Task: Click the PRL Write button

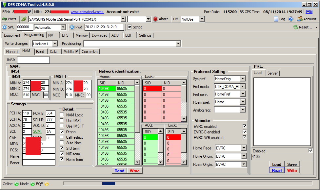Action: [292, 171]
